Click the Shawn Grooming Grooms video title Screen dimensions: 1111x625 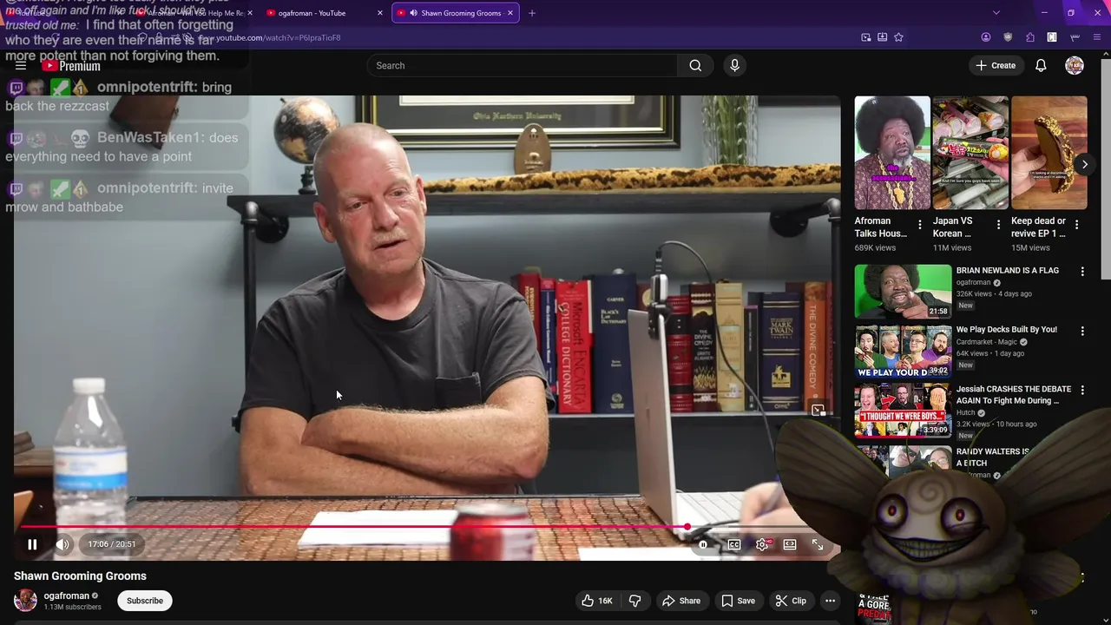[80, 576]
